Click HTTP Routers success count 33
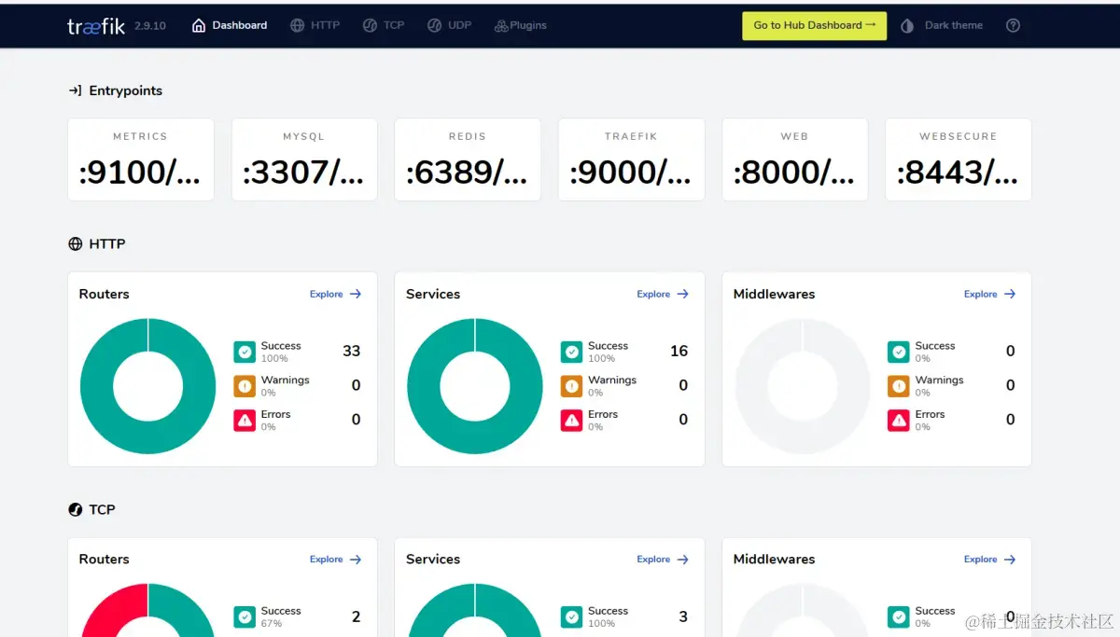Viewport: 1120px width, 637px height. tap(351, 352)
